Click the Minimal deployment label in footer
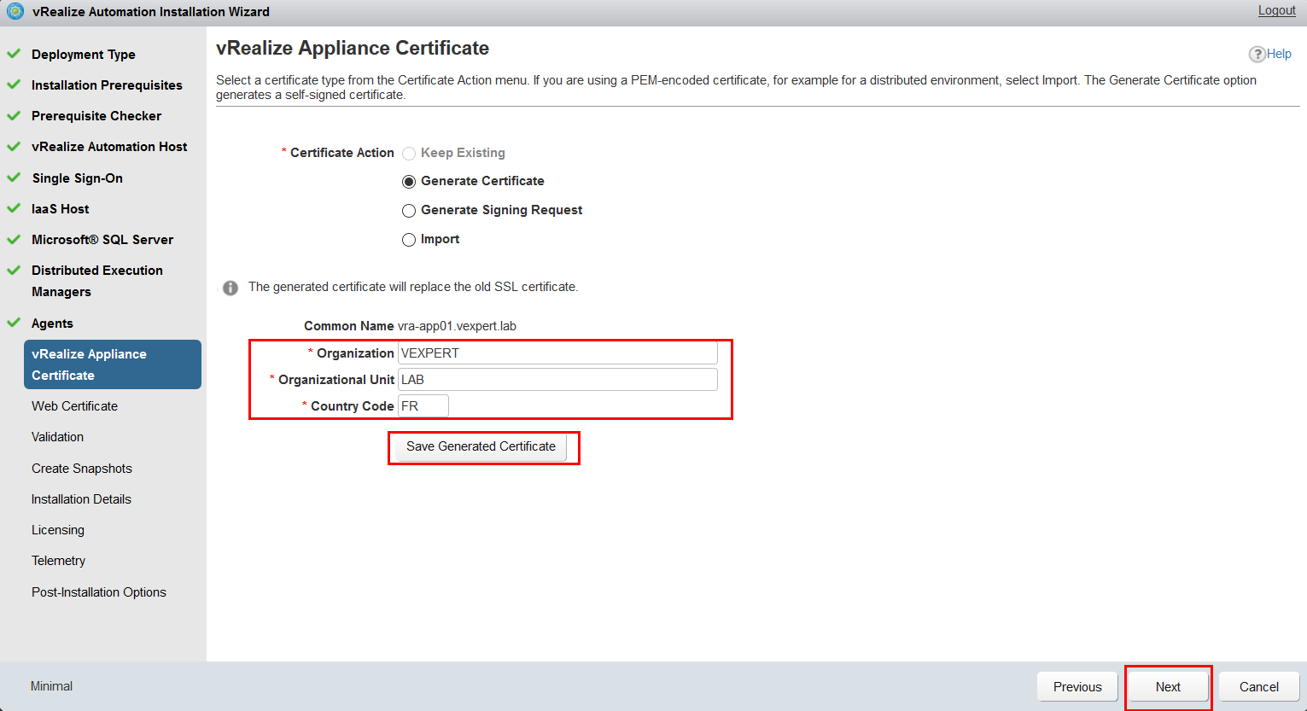 51,686
